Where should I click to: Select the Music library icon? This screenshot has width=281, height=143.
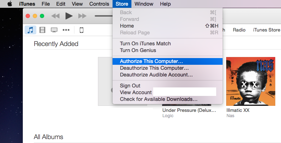coord(30,30)
